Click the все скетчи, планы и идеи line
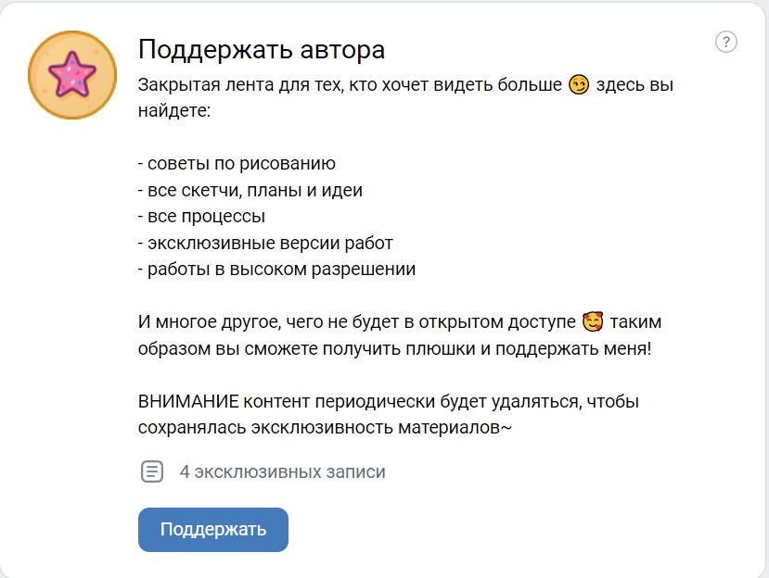The height and width of the screenshot is (578, 769). click(x=250, y=190)
